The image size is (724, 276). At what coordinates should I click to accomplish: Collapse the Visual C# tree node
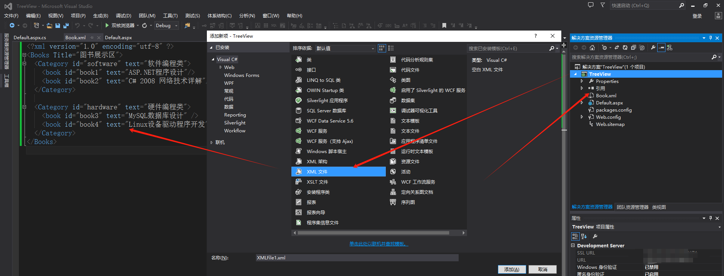pyautogui.click(x=213, y=59)
